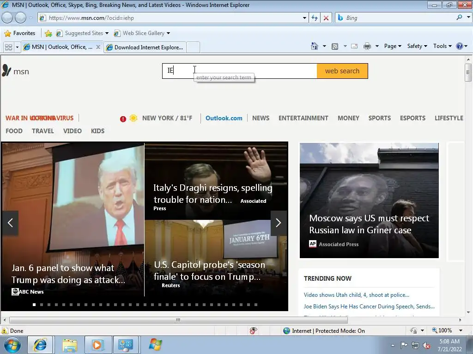Open the Moscow Griner case story thumbnail
This screenshot has height=354, width=473.
pyautogui.click(x=369, y=201)
